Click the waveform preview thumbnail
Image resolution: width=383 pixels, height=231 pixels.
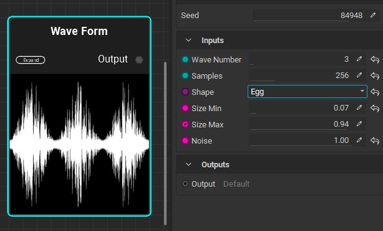click(x=79, y=144)
